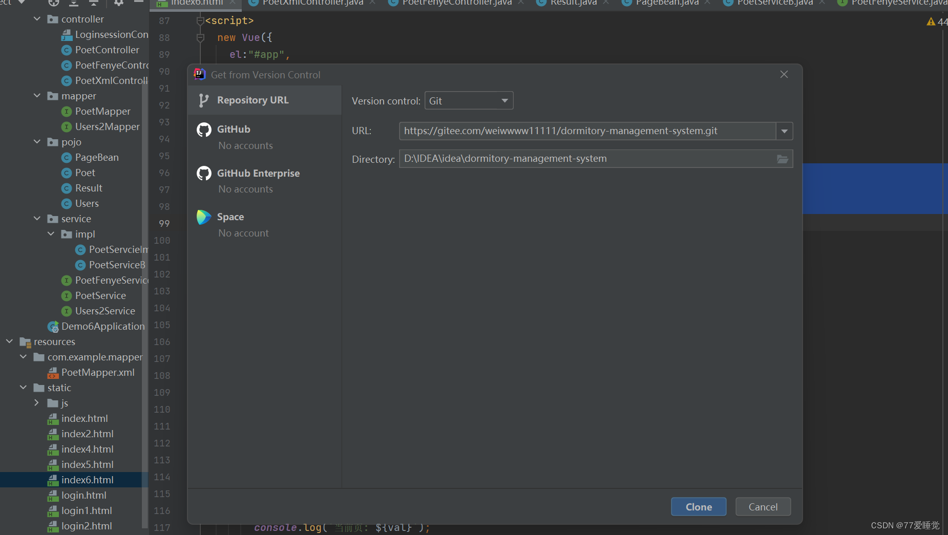Click the repository URL input field
The width and height of the screenshot is (948, 535).
[587, 131]
